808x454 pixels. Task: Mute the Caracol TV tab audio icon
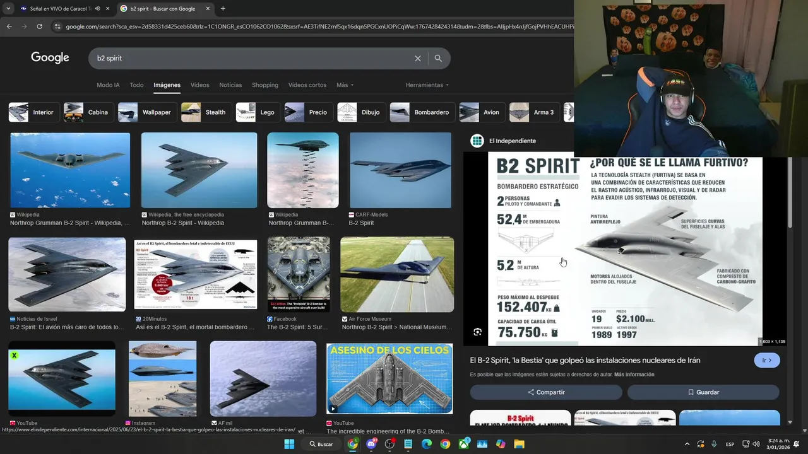point(97,9)
